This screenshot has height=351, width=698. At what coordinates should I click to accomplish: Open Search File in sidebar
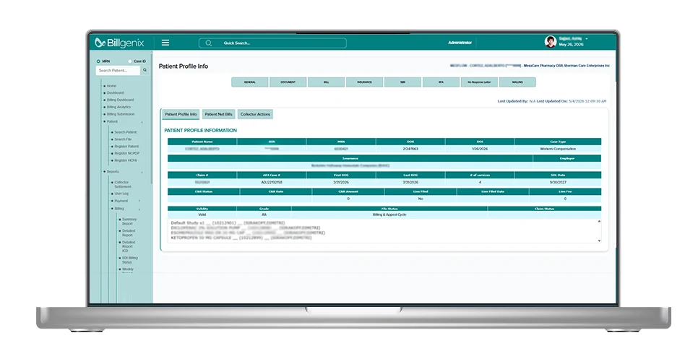[x=123, y=139]
